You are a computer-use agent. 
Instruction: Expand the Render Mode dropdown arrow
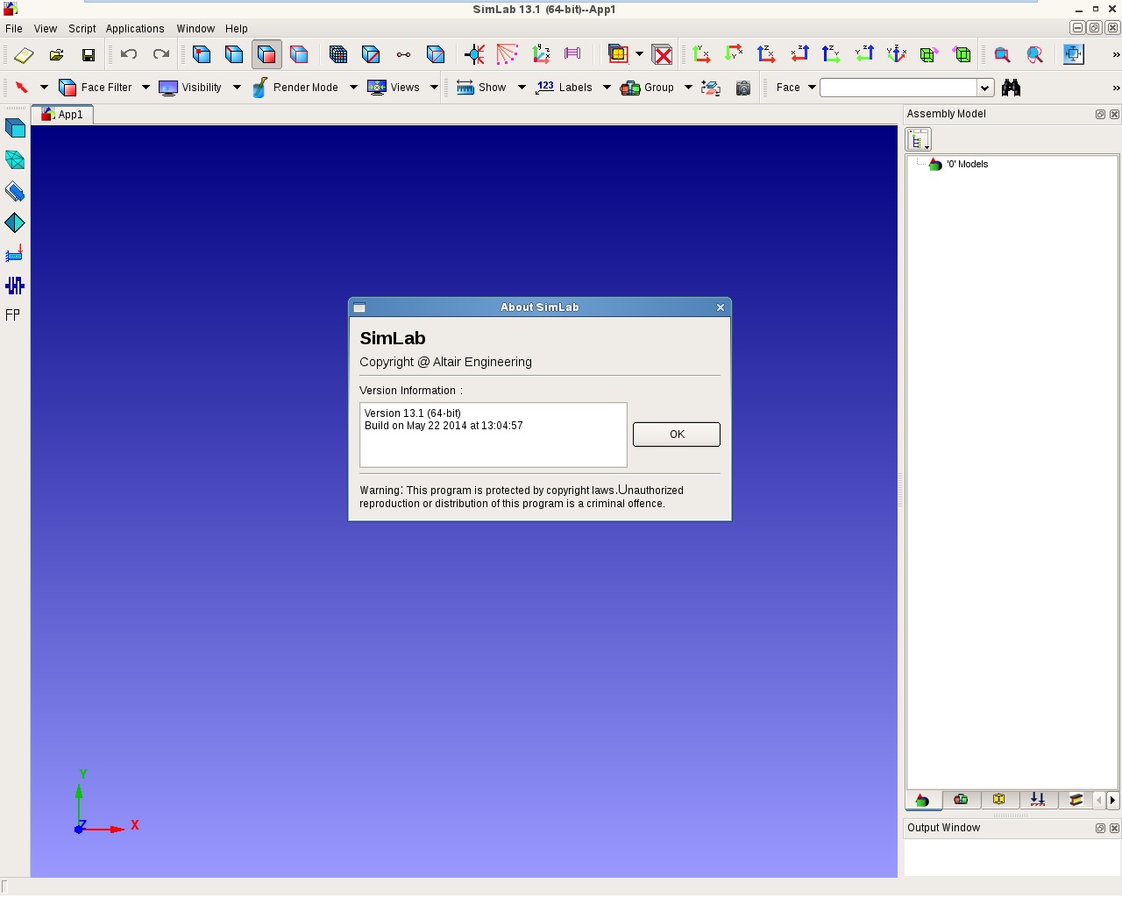tap(353, 88)
